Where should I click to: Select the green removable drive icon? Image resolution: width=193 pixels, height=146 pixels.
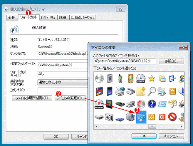coord(120,104)
